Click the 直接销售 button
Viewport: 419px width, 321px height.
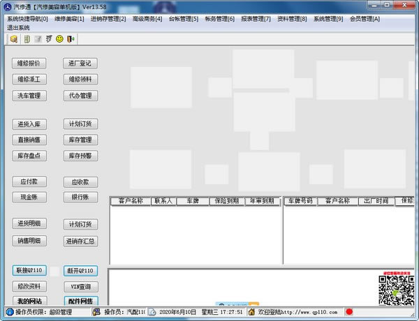[29, 140]
